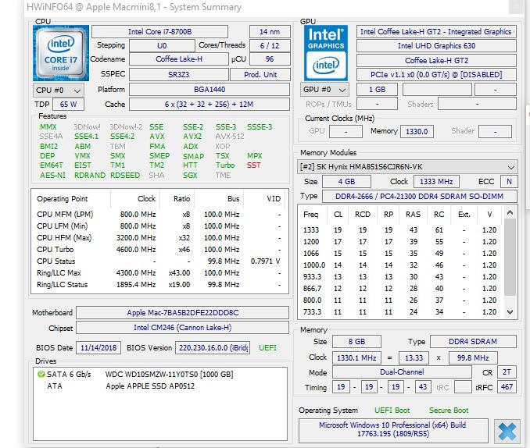Click the CR 2T field

(x=507, y=372)
